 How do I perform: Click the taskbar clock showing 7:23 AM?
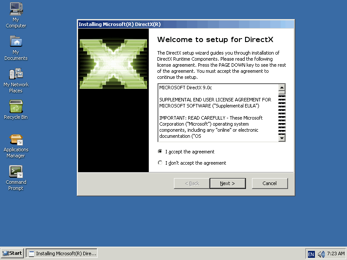pos(336,253)
